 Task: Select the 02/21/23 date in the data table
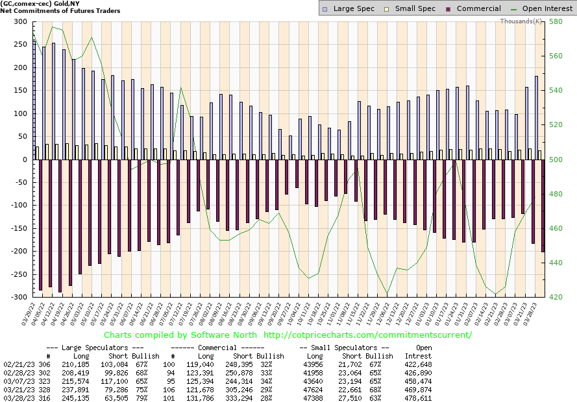(x=17, y=364)
